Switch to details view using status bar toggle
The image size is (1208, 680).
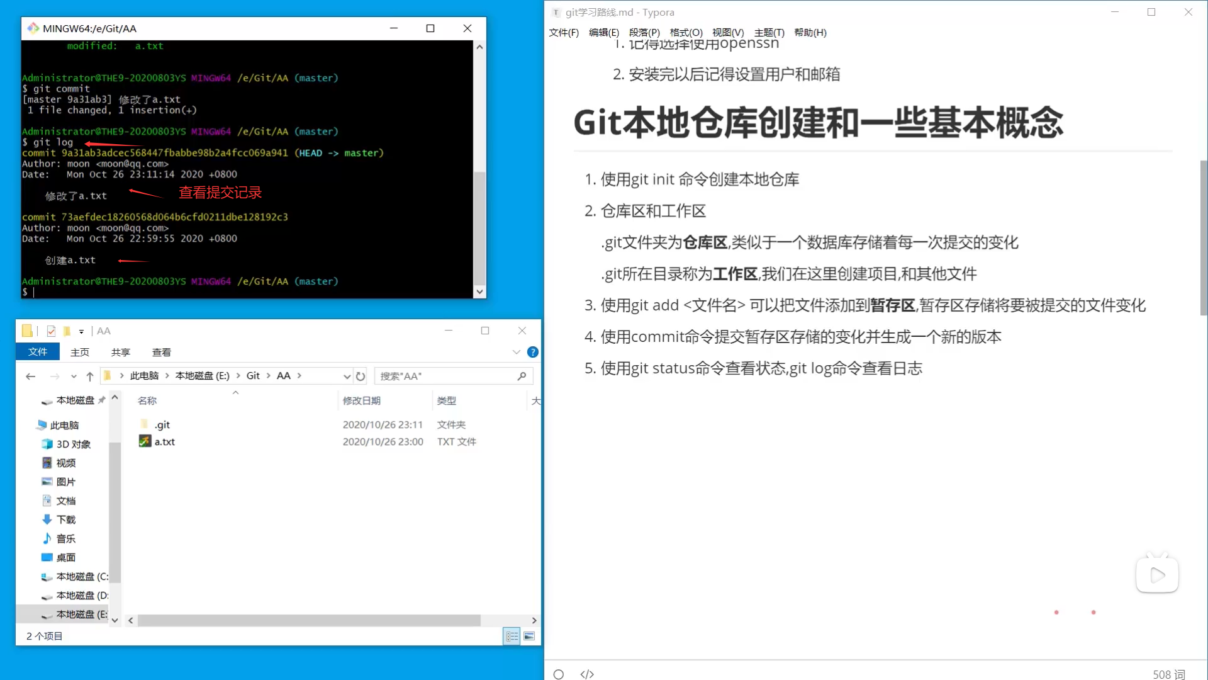click(512, 636)
